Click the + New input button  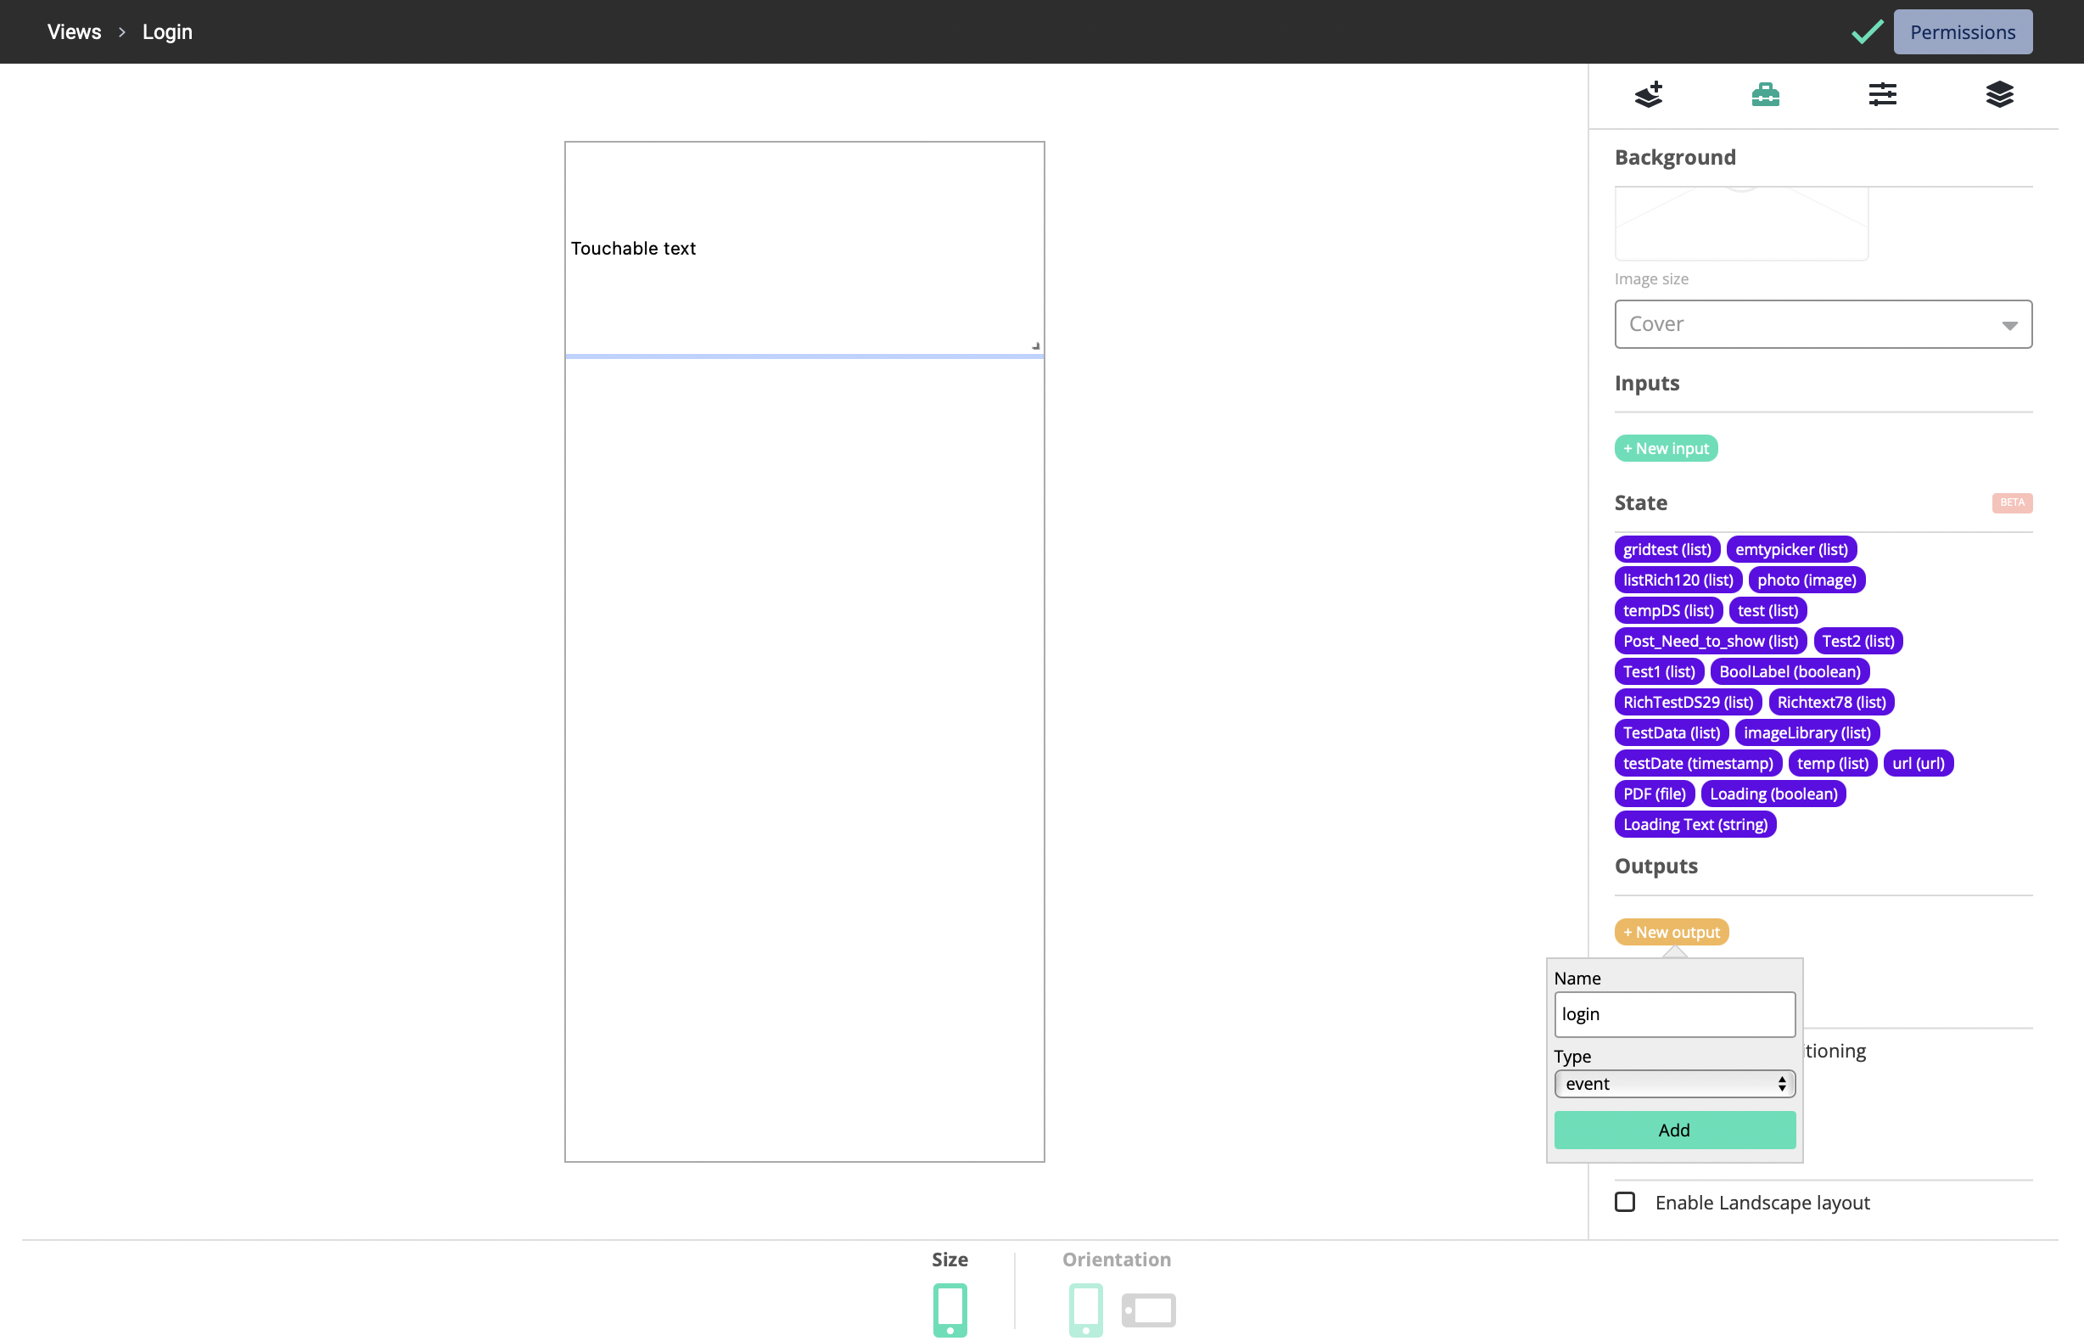[x=1667, y=446]
